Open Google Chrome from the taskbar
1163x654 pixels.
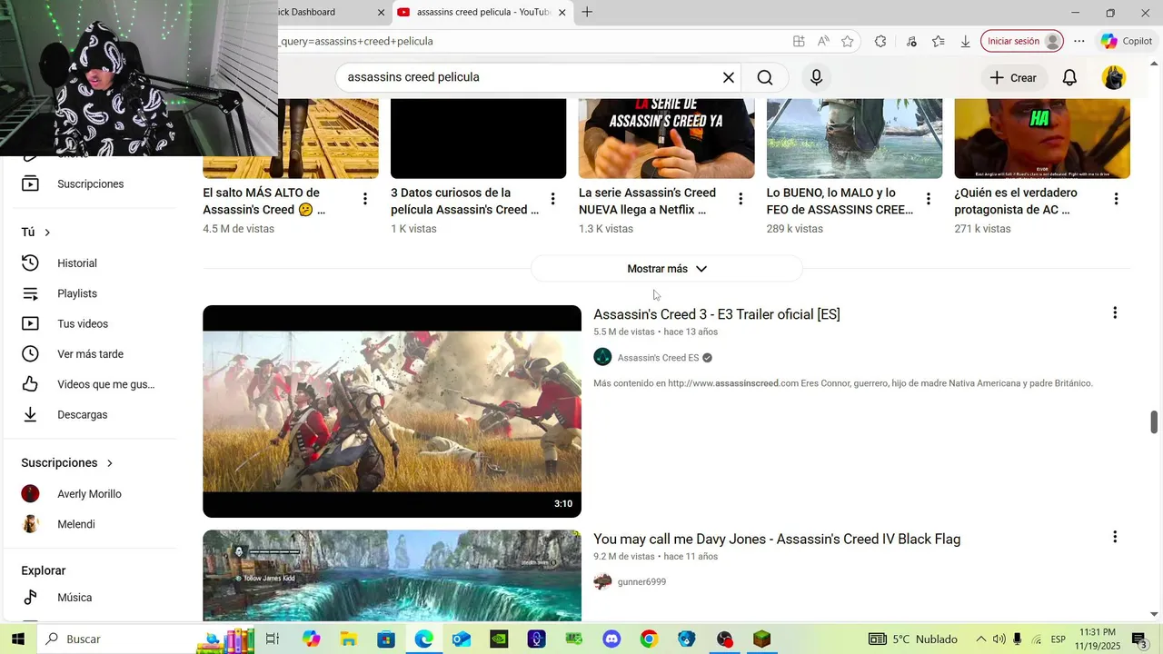tap(649, 639)
